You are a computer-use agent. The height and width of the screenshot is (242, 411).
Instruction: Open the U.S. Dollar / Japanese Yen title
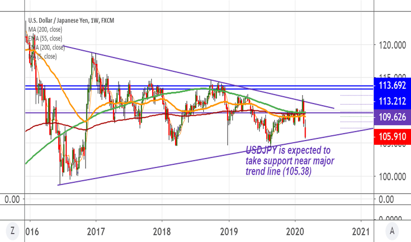(x=71, y=20)
